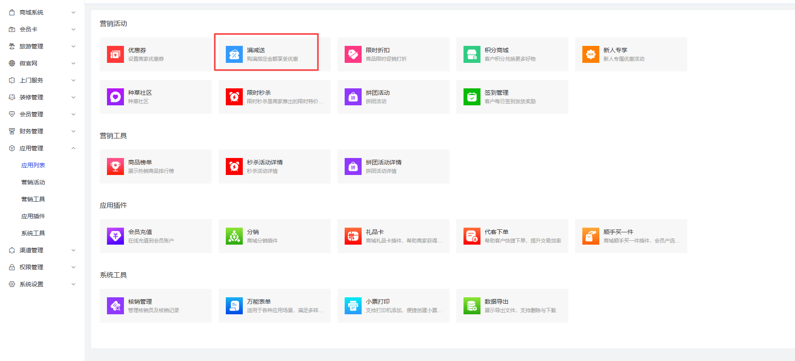
Task: Click the 商品榜单 ranking card
Action: click(155, 166)
